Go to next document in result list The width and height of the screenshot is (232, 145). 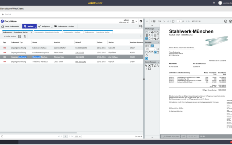(164, 21)
